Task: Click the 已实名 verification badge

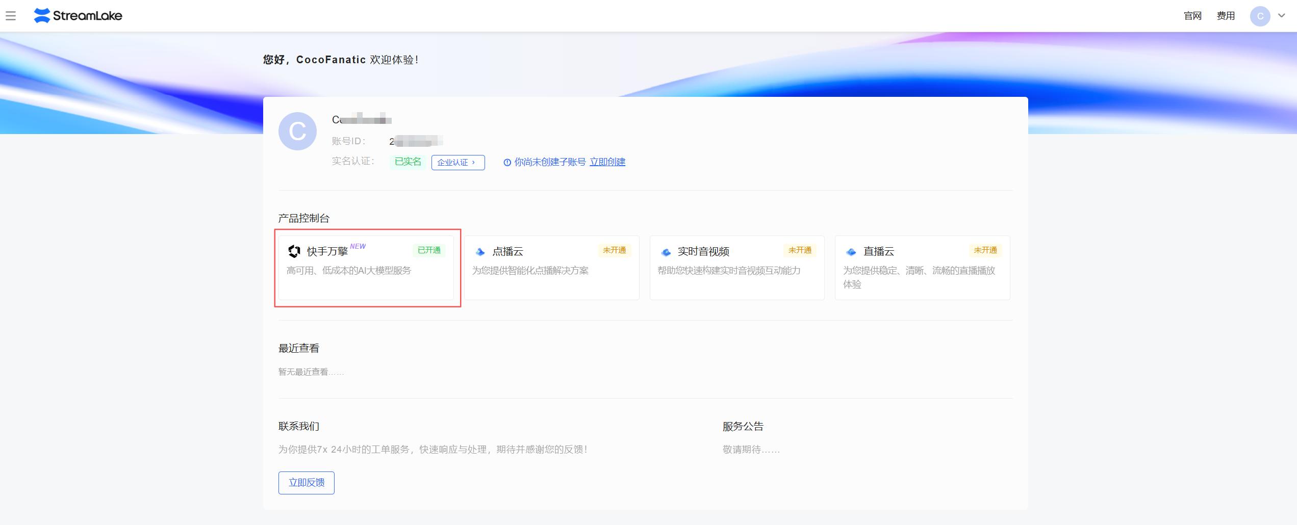Action: point(408,162)
